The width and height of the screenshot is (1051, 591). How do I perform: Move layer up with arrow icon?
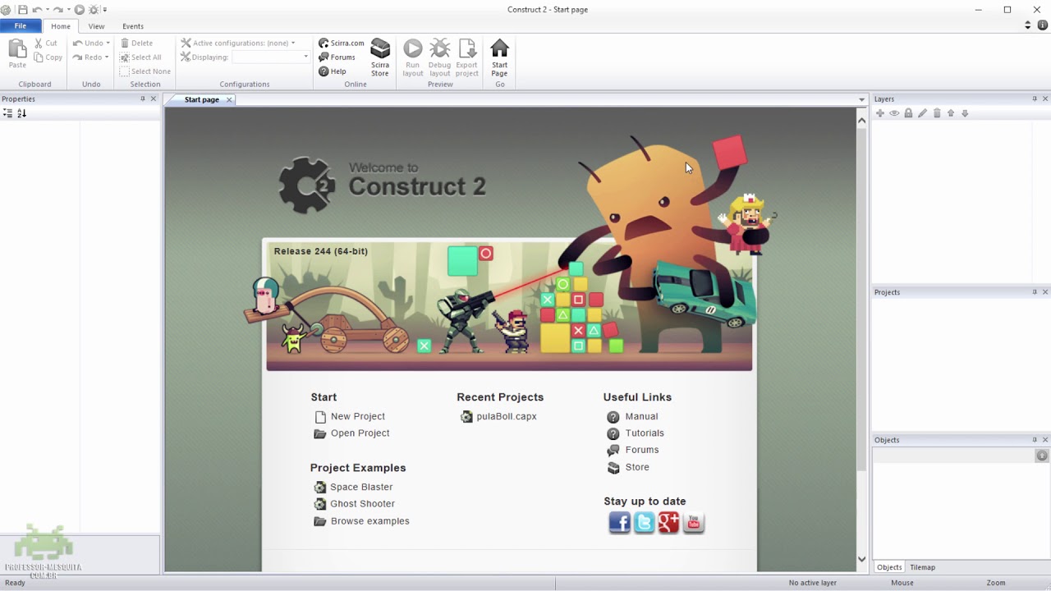[951, 113]
